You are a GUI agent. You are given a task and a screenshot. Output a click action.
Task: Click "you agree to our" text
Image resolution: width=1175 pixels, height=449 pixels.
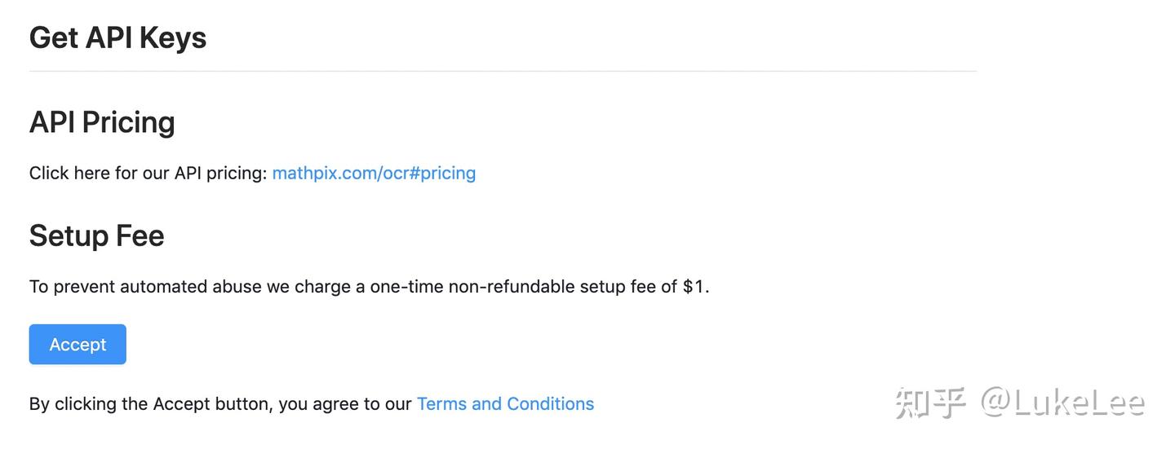pyautogui.click(x=344, y=404)
